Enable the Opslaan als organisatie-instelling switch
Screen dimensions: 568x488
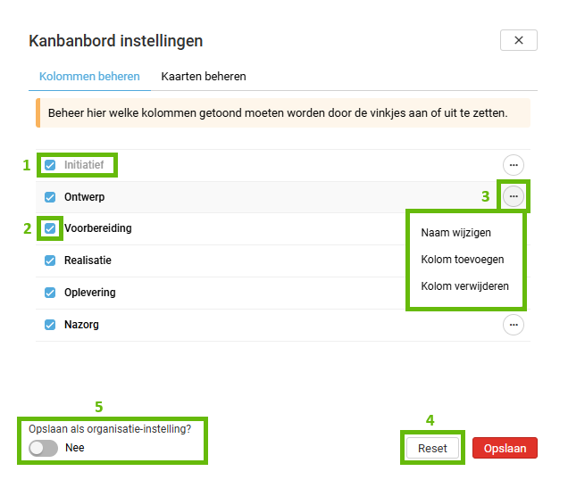point(43,448)
